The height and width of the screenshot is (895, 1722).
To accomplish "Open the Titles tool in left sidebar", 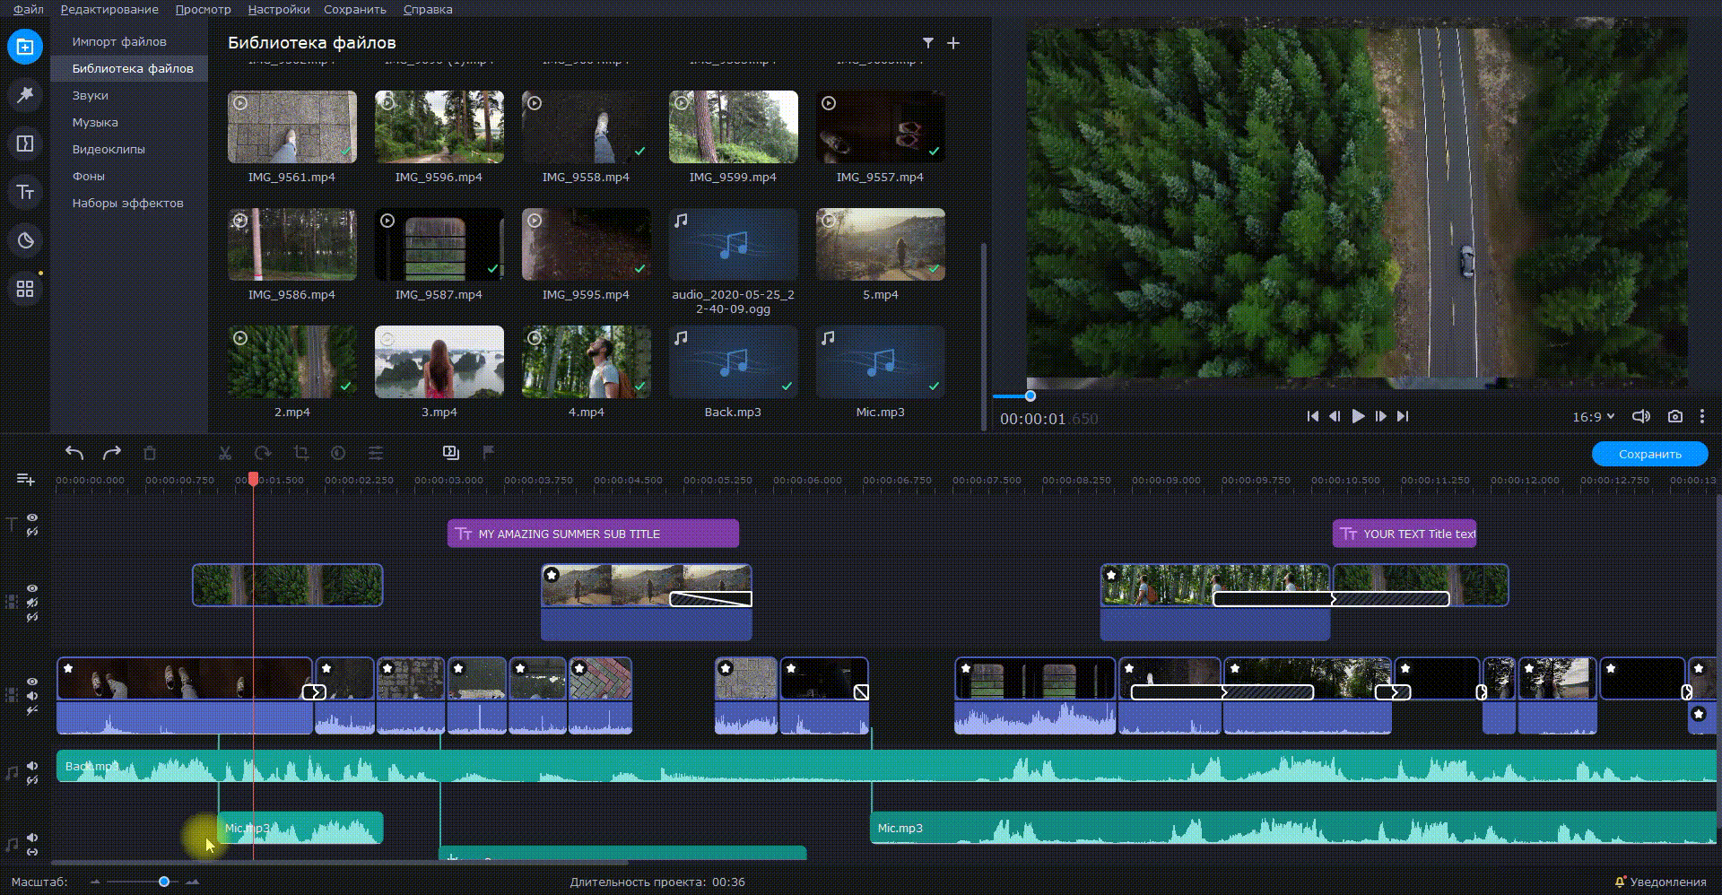I will (x=25, y=192).
